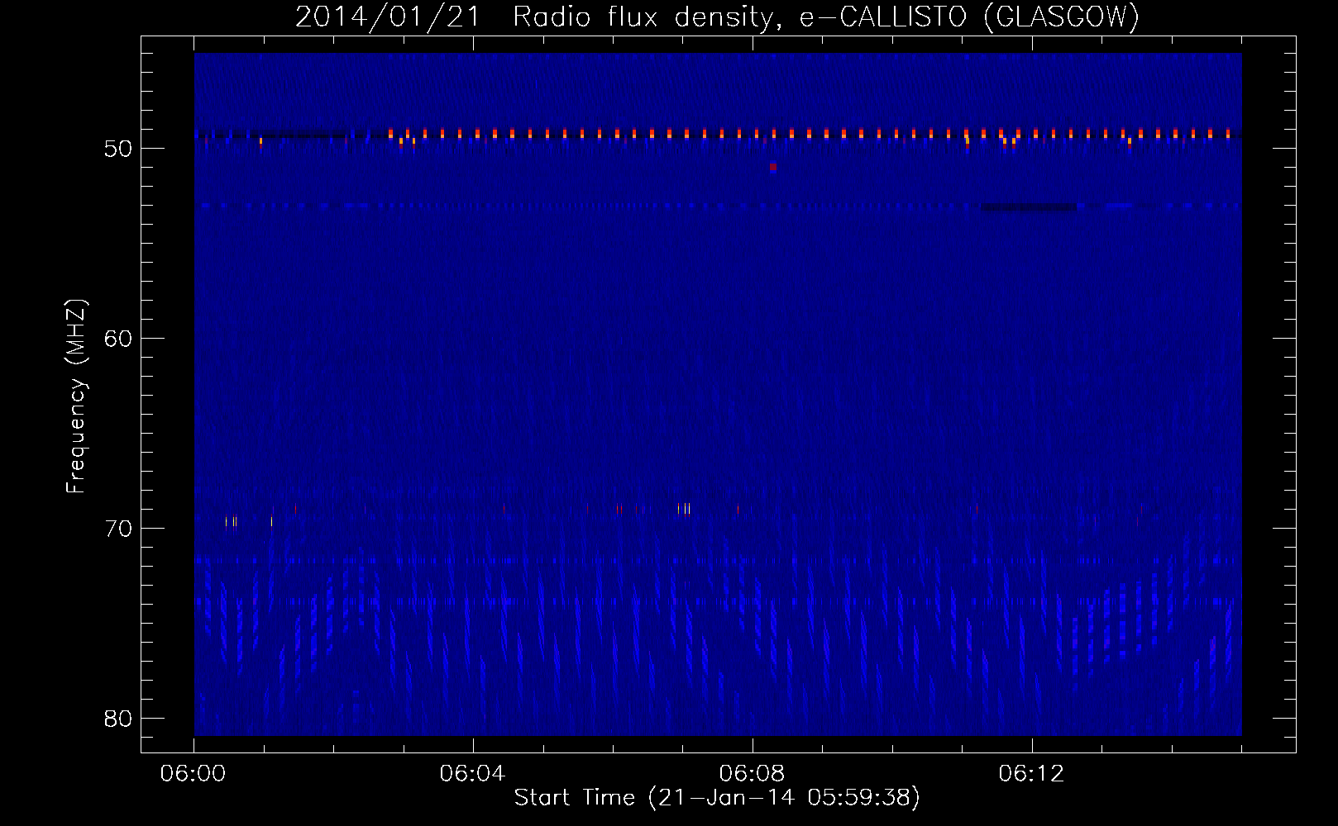1338x826 pixels.
Task: Click the plot title '2014/01/21 Radio flux density'
Action: (x=539, y=17)
